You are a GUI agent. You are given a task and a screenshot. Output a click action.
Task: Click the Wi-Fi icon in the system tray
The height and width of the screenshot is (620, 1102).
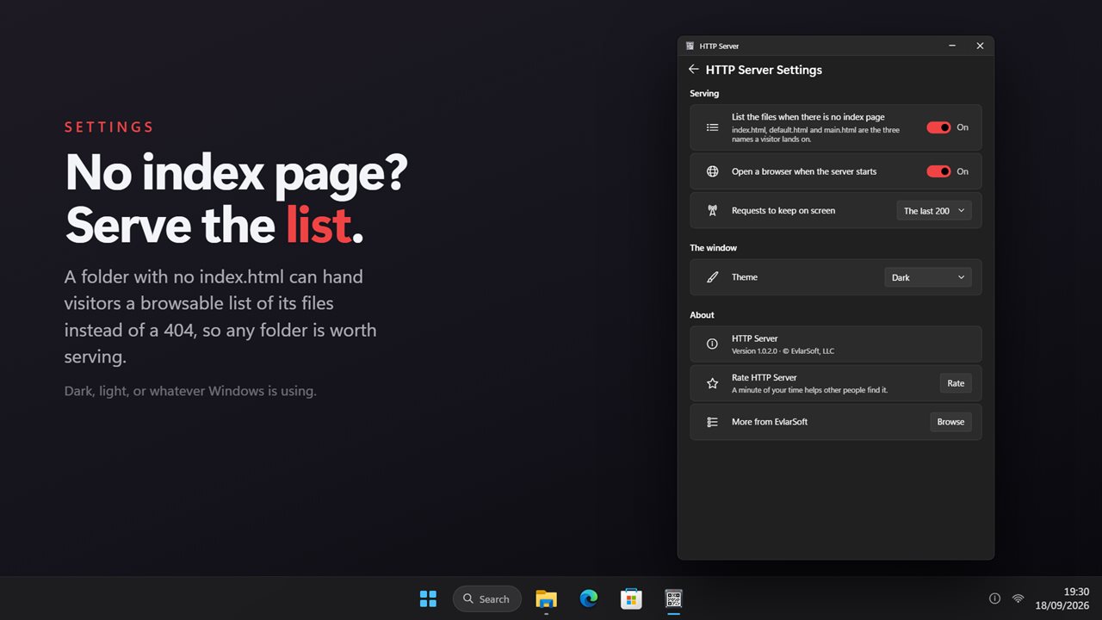(x=1018, y=598)
